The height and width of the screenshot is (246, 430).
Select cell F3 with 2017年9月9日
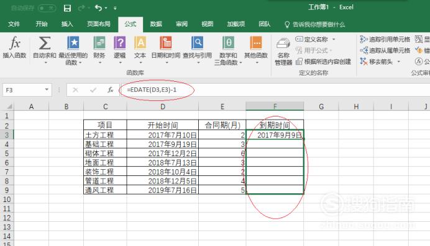point(275,134)
